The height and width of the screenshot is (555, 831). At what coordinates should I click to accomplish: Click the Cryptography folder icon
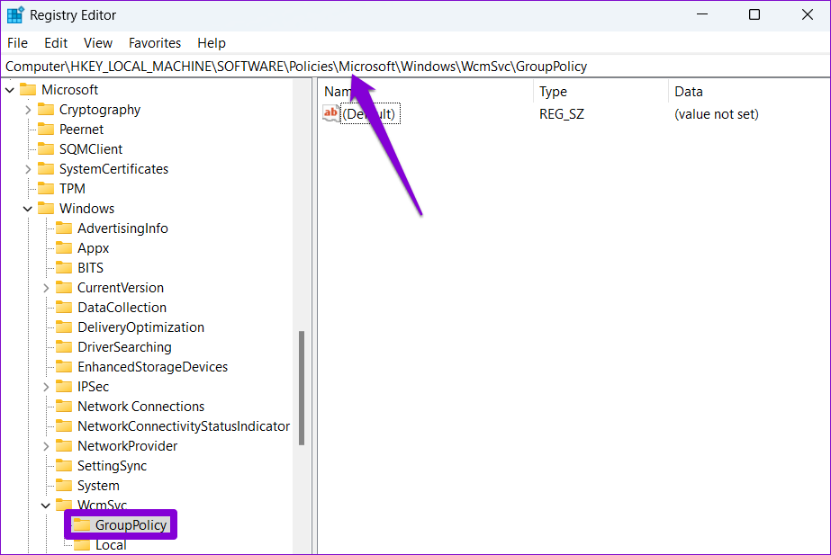pyautogui.click(x=46, y=110)
